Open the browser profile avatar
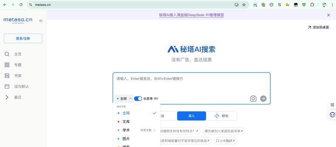336x147 pixels. [x=324, y=5]
